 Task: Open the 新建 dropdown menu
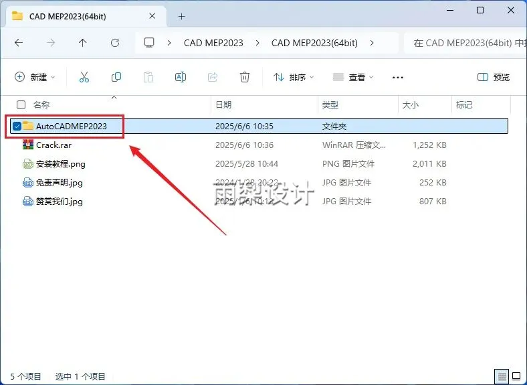(35, 77)
